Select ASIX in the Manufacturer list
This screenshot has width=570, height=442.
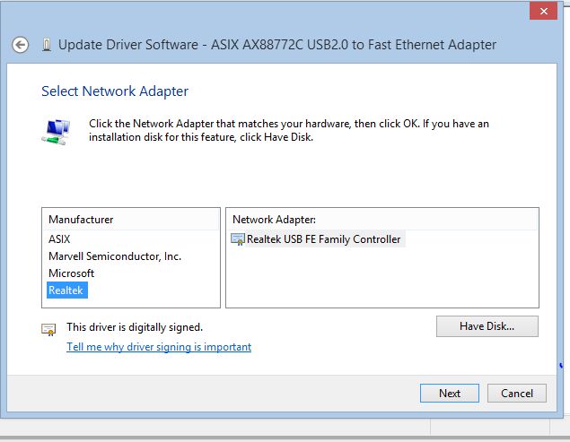[59, 239]
